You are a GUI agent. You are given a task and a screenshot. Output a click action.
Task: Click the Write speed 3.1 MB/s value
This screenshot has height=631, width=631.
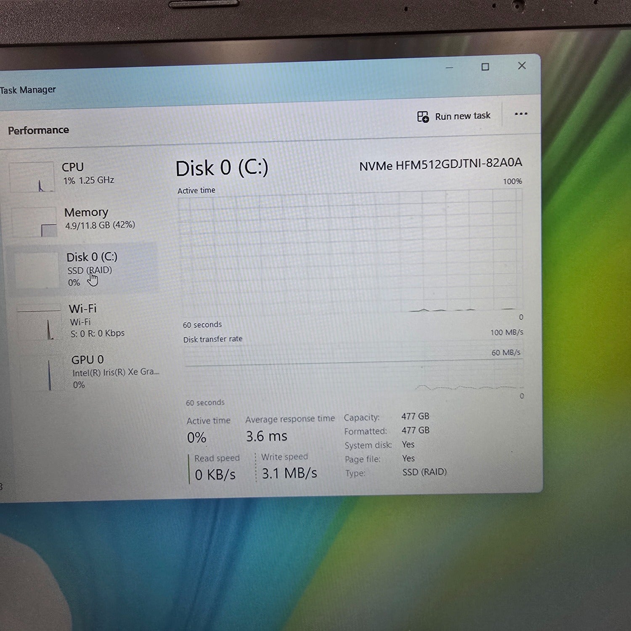pyautogui.click(x=289, y=474)
